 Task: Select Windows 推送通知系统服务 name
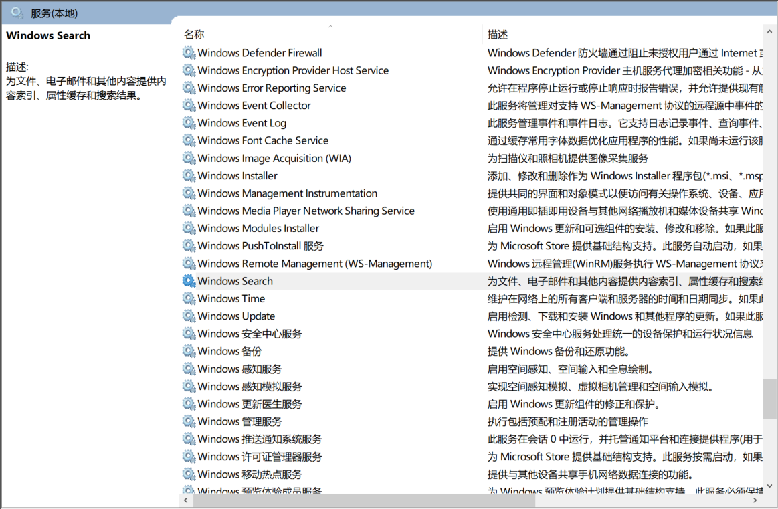click(260, 439)
